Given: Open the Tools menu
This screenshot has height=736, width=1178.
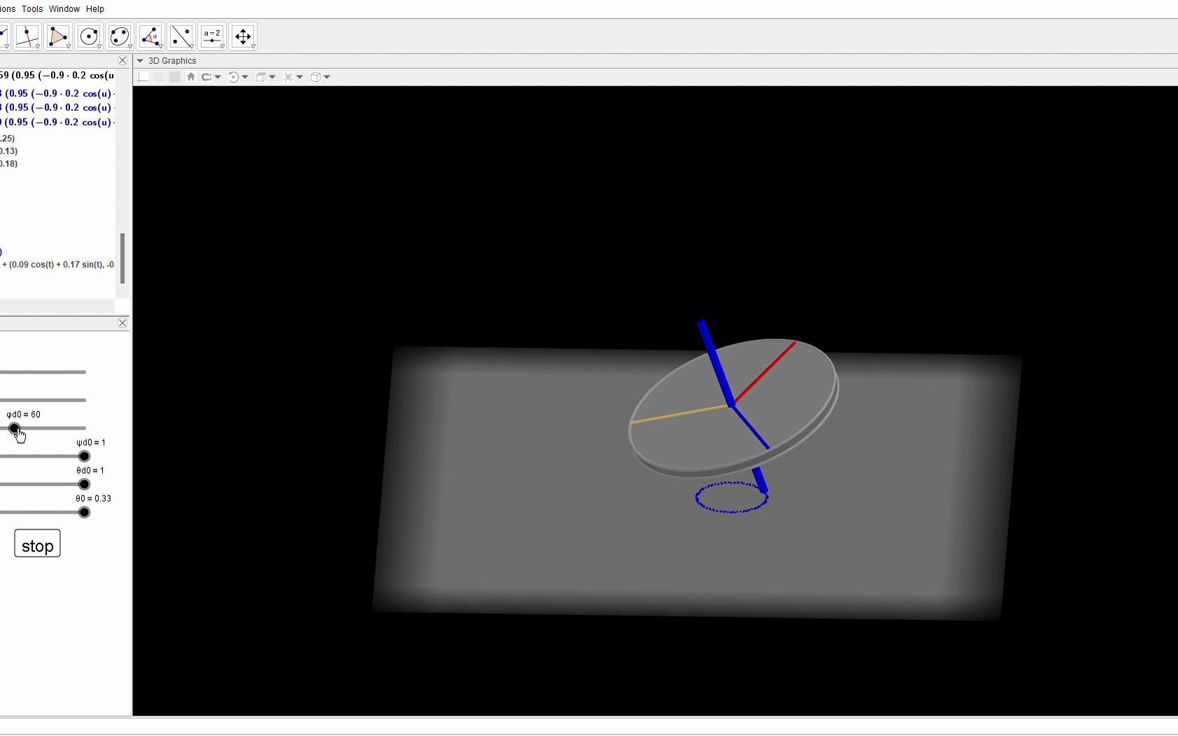Looking at the screenshot, I should 31,8.
